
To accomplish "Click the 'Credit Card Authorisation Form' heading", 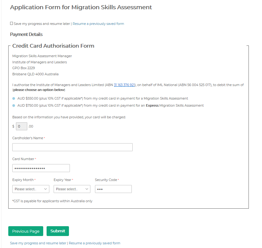I will [x=53, y=46].
